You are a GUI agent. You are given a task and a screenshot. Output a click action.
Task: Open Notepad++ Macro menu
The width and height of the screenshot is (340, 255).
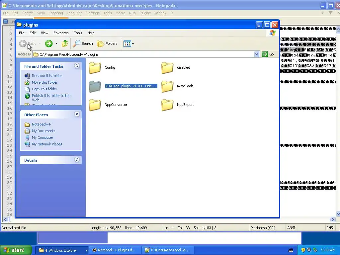pyautogui.click(x=120, y=13)
